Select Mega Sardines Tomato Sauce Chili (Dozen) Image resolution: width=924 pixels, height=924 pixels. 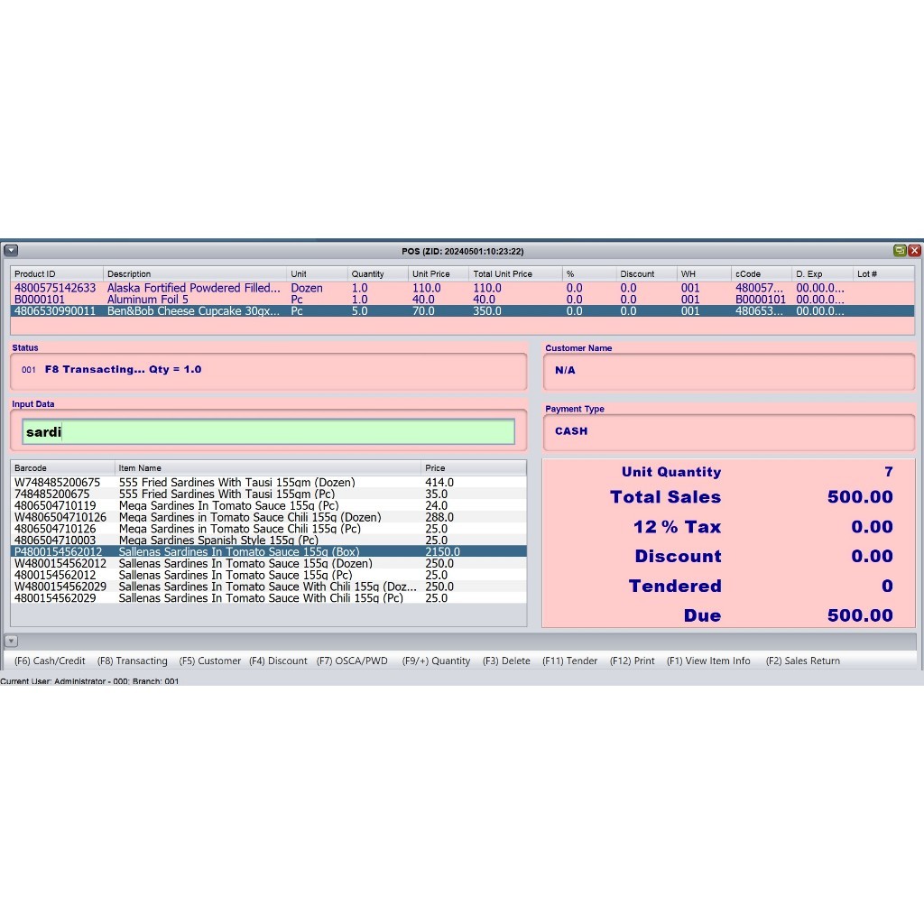269,517
